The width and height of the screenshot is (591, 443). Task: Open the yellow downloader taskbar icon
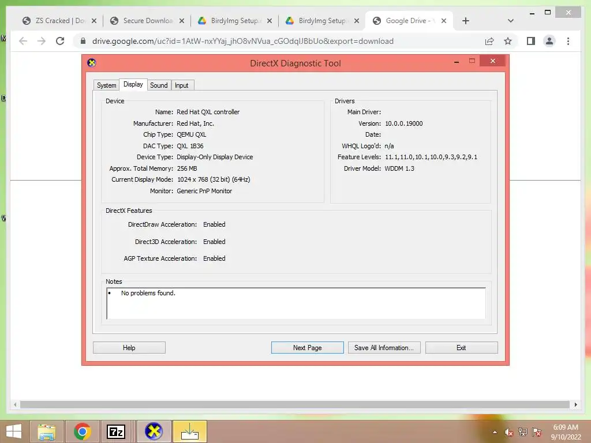click(190, 431)
